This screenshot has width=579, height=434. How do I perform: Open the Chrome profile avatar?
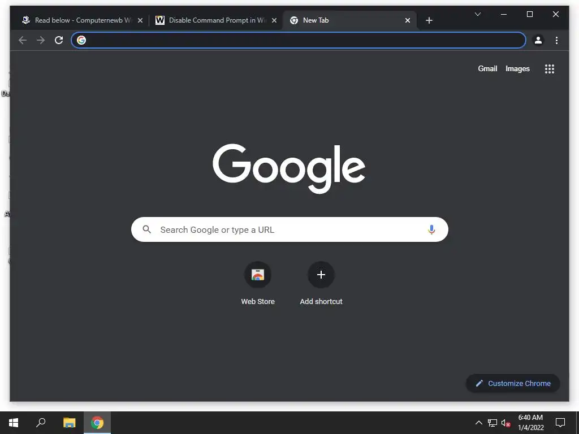click(x=538, y=40)
